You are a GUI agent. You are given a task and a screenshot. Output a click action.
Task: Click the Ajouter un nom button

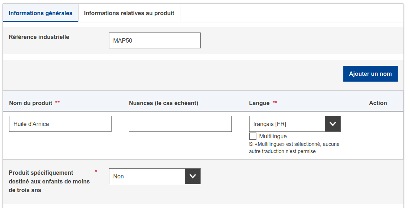(x=370, y=74)
